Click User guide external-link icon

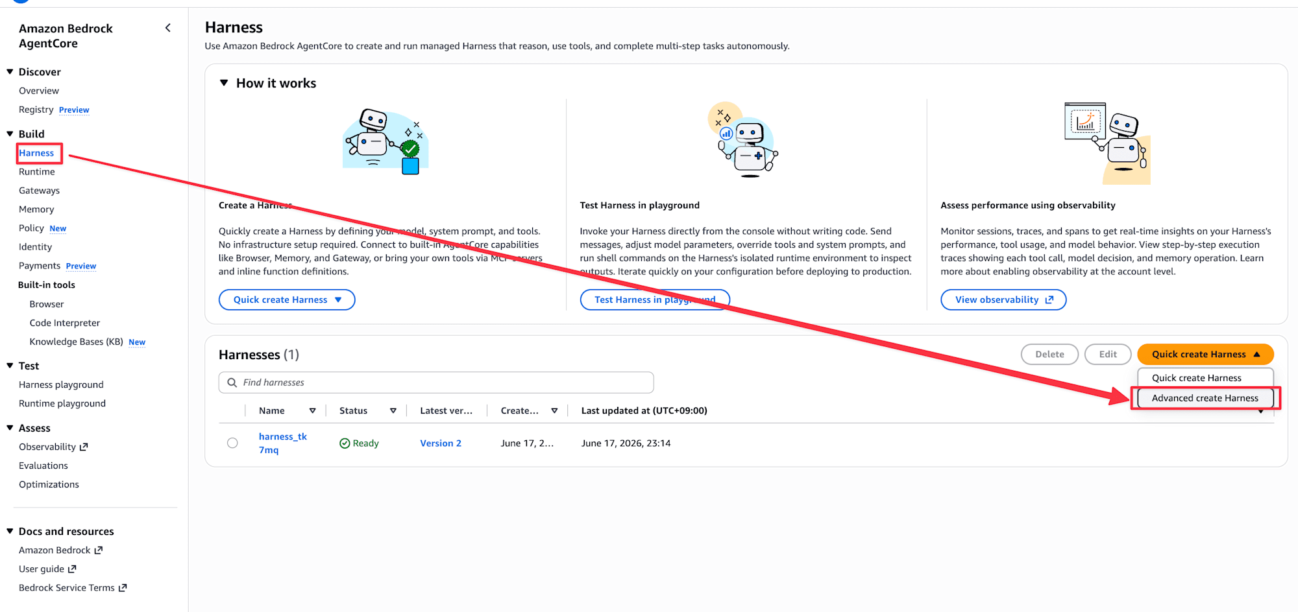coord(72,569)
